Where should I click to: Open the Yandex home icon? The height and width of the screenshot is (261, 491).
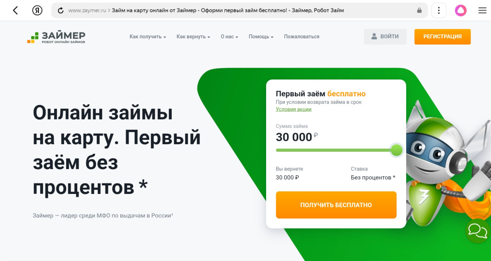(37, 11)
